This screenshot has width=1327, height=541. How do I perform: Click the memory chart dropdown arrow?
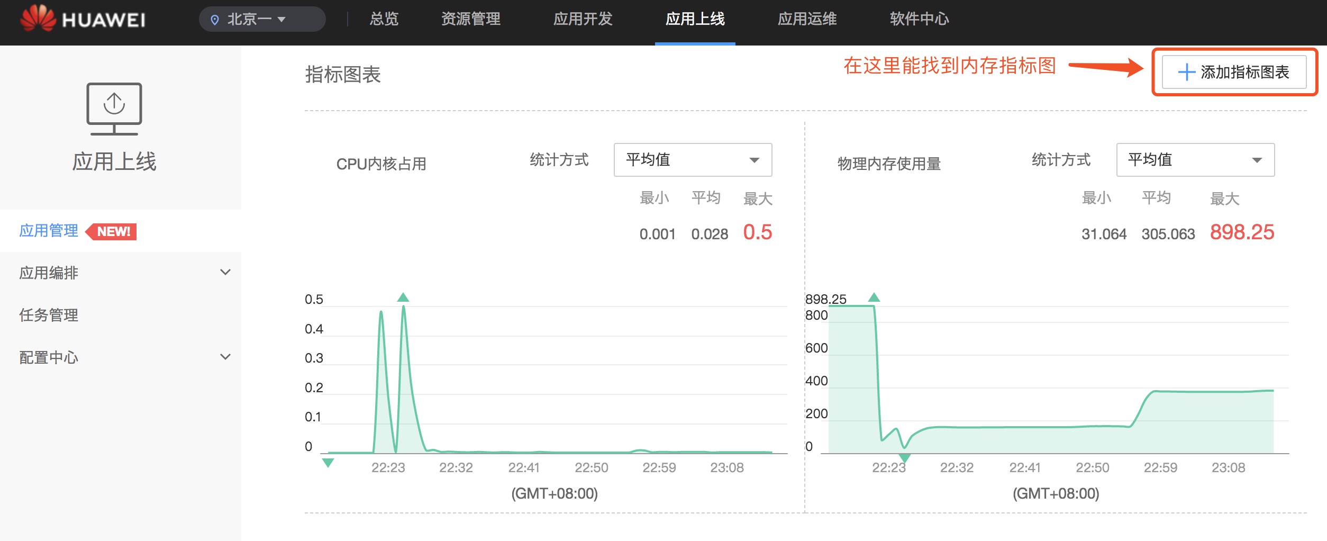[x=1257, y=160]
